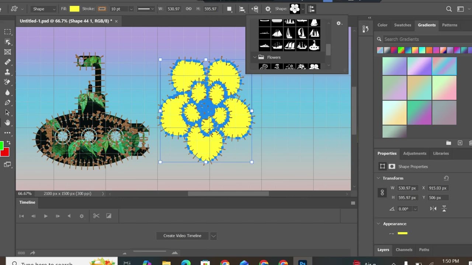Open Timeline panel menu
The image size is (472, 265).
(353, 203)
